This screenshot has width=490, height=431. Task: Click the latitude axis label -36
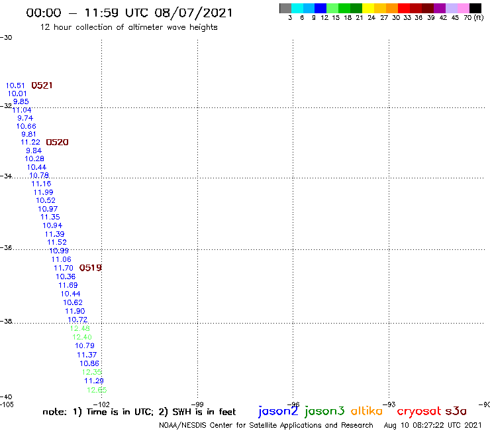[x=6, y=248]
